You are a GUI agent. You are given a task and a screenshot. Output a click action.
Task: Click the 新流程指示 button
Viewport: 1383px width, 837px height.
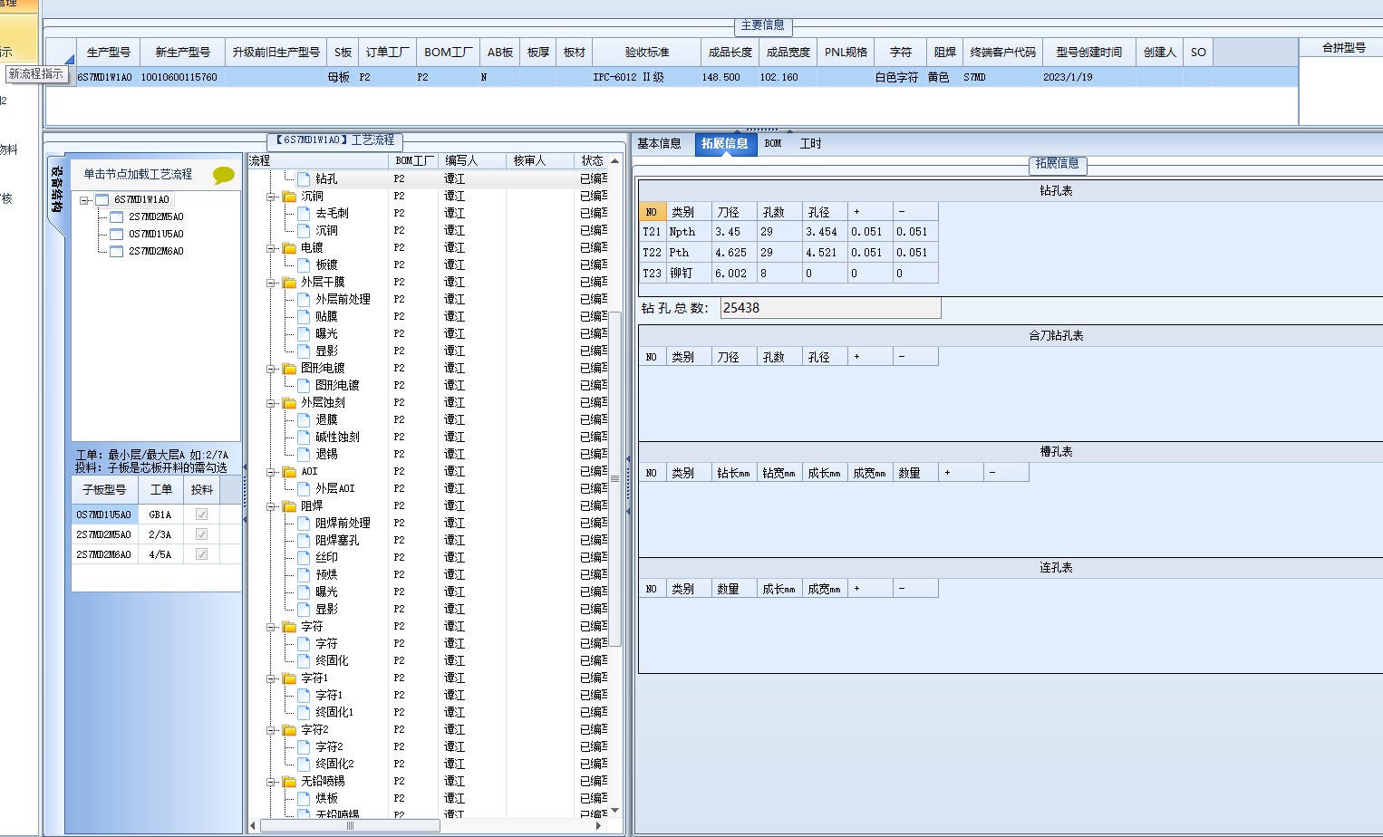(36, 74)
